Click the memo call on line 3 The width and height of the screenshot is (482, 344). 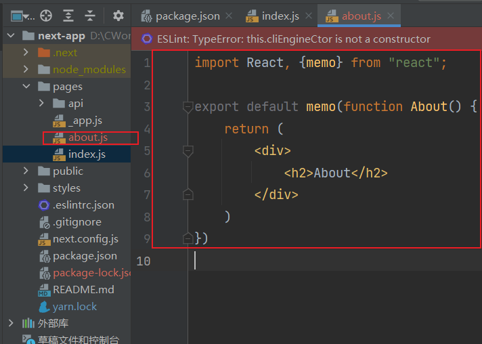321,107
